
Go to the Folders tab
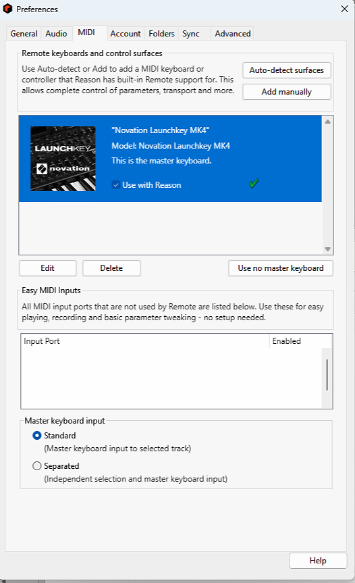[161, 34]
